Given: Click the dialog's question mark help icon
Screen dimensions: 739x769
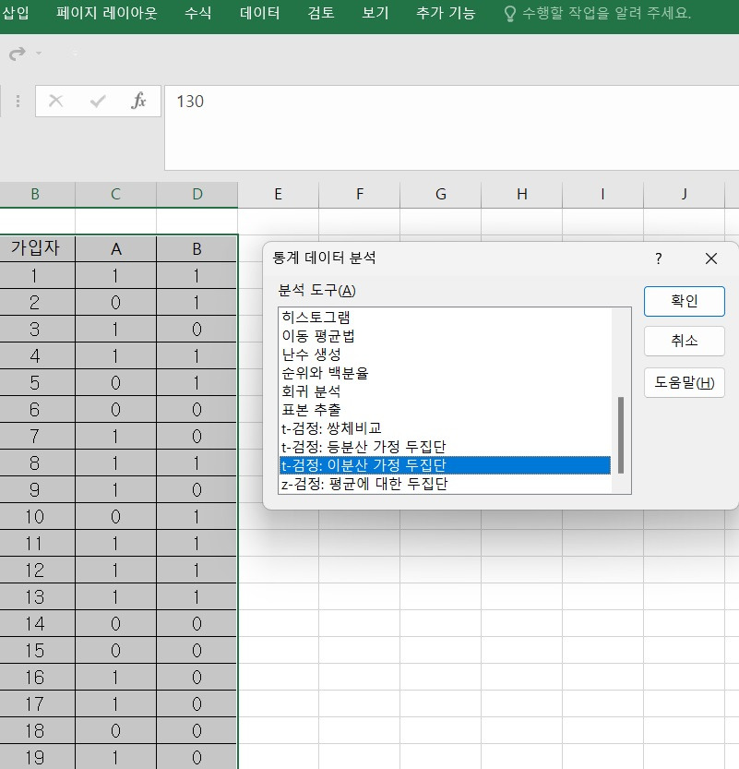Looking at the screenshot, I should tap(658, 259).
